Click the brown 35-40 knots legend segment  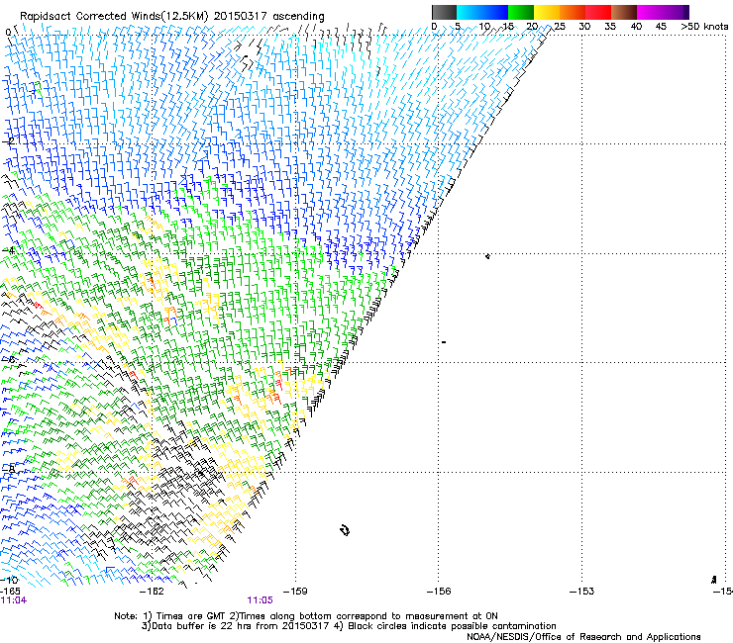point(624,12)
